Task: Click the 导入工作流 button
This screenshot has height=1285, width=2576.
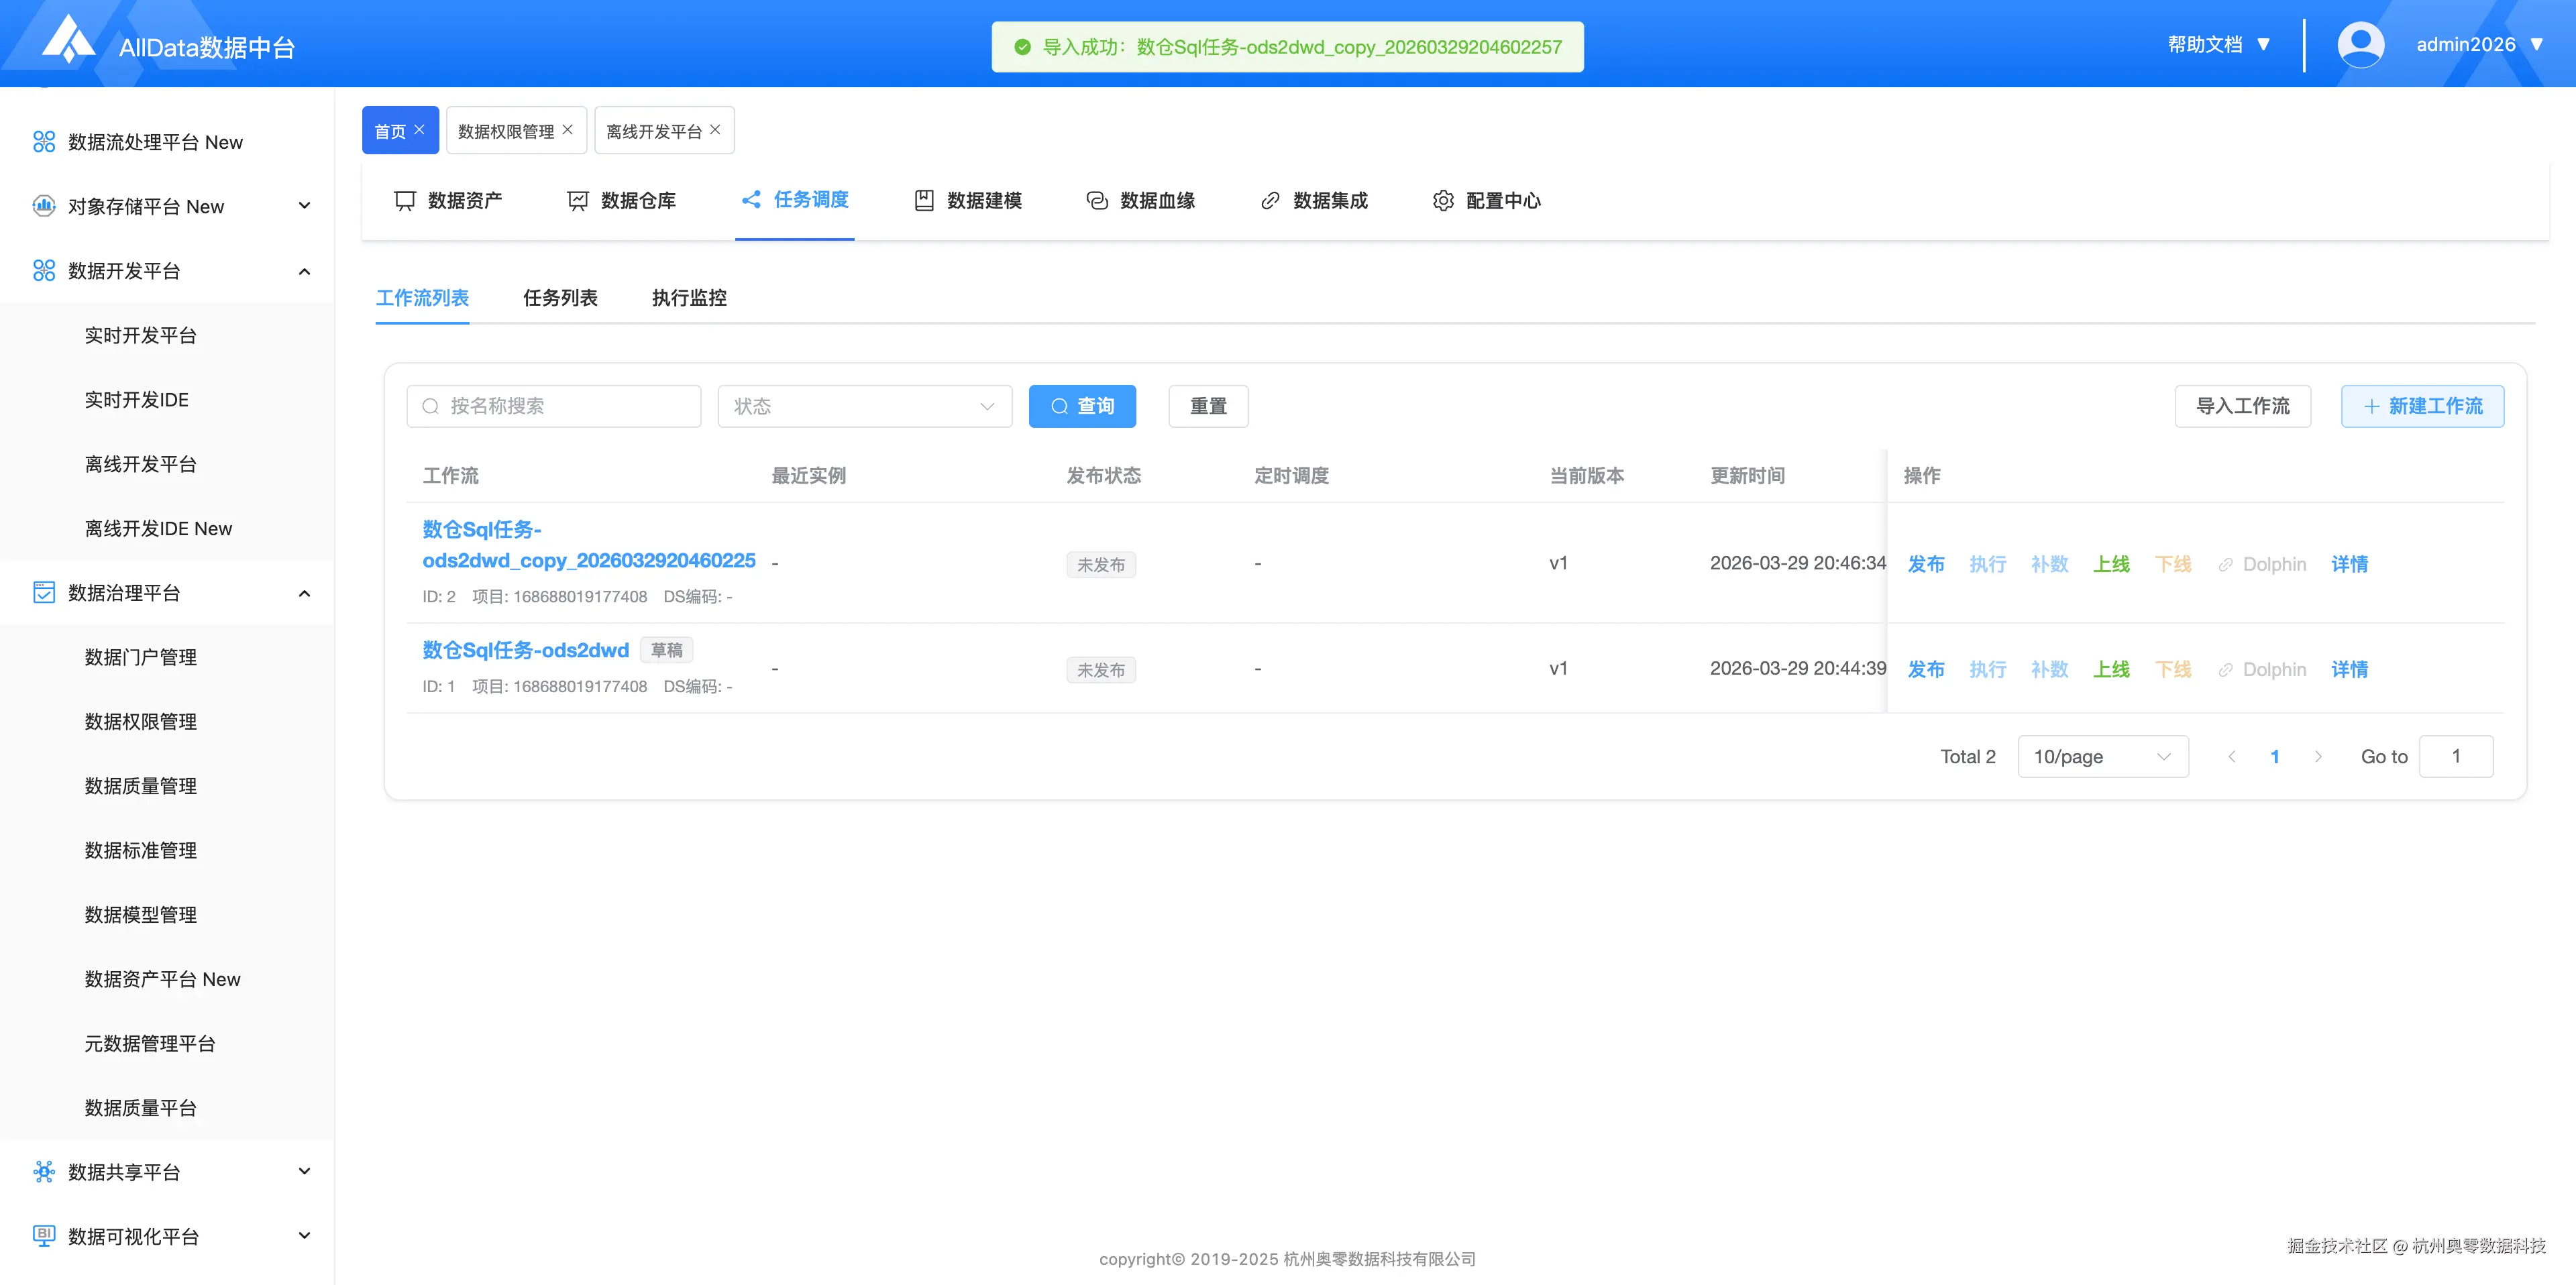Action: (2242, 406)
